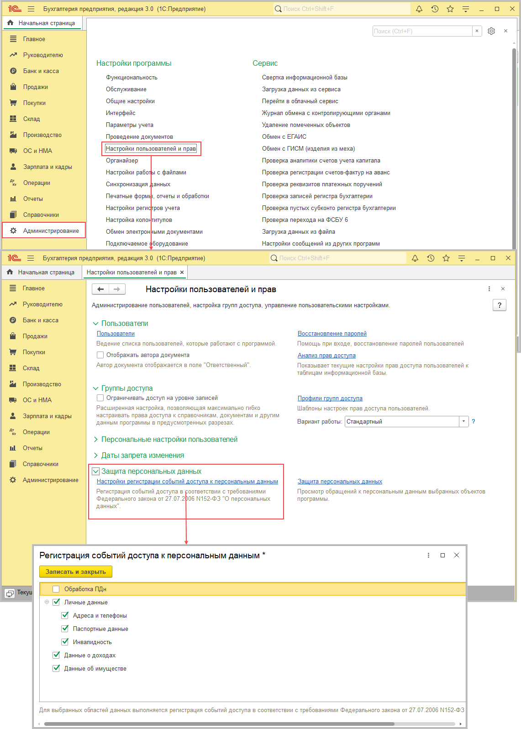
Task: Click forward arrow in Настройки пользователей и прав
Action: click(117, 289)
